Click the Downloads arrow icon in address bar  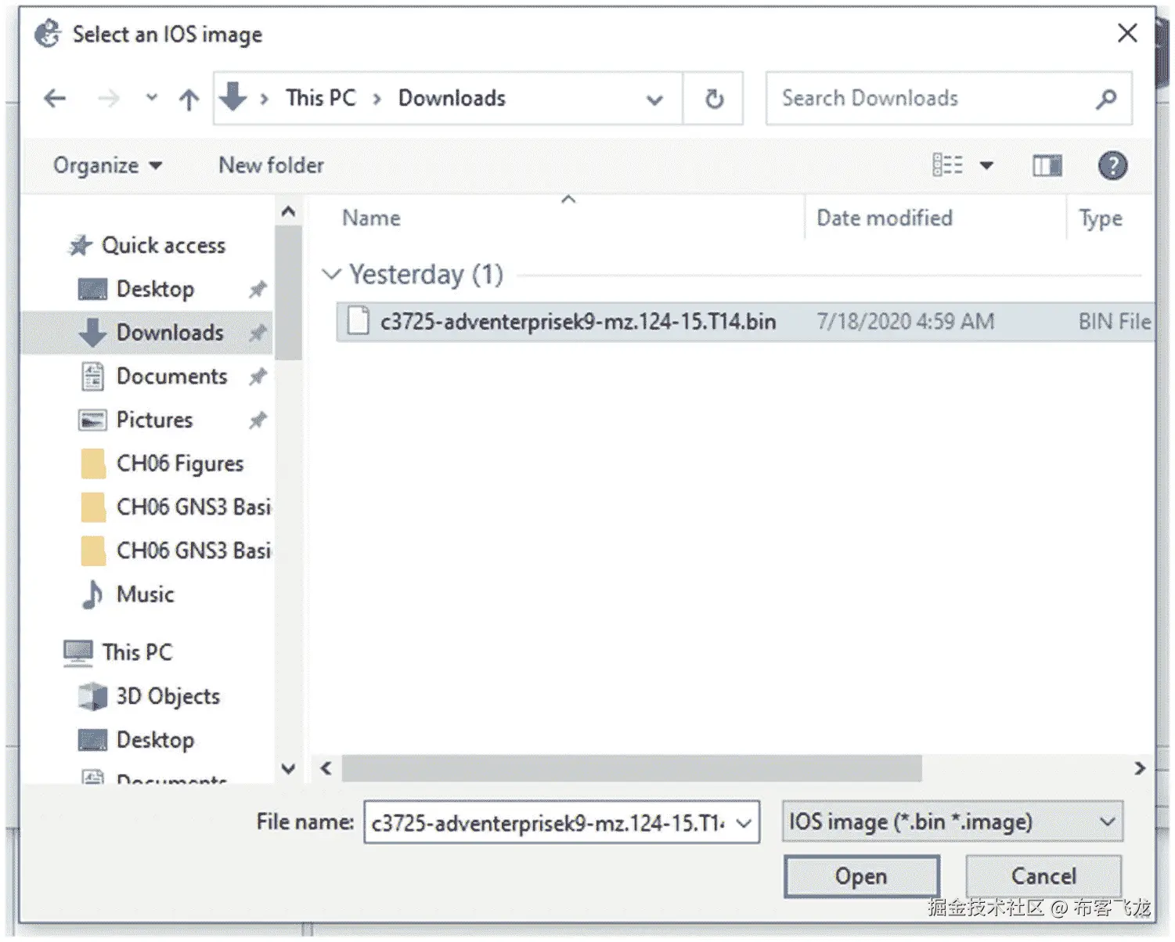coord(232,98)
